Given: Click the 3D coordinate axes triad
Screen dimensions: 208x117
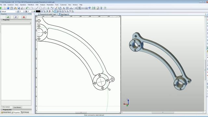Looking at the screenshot, I should 126,103.
